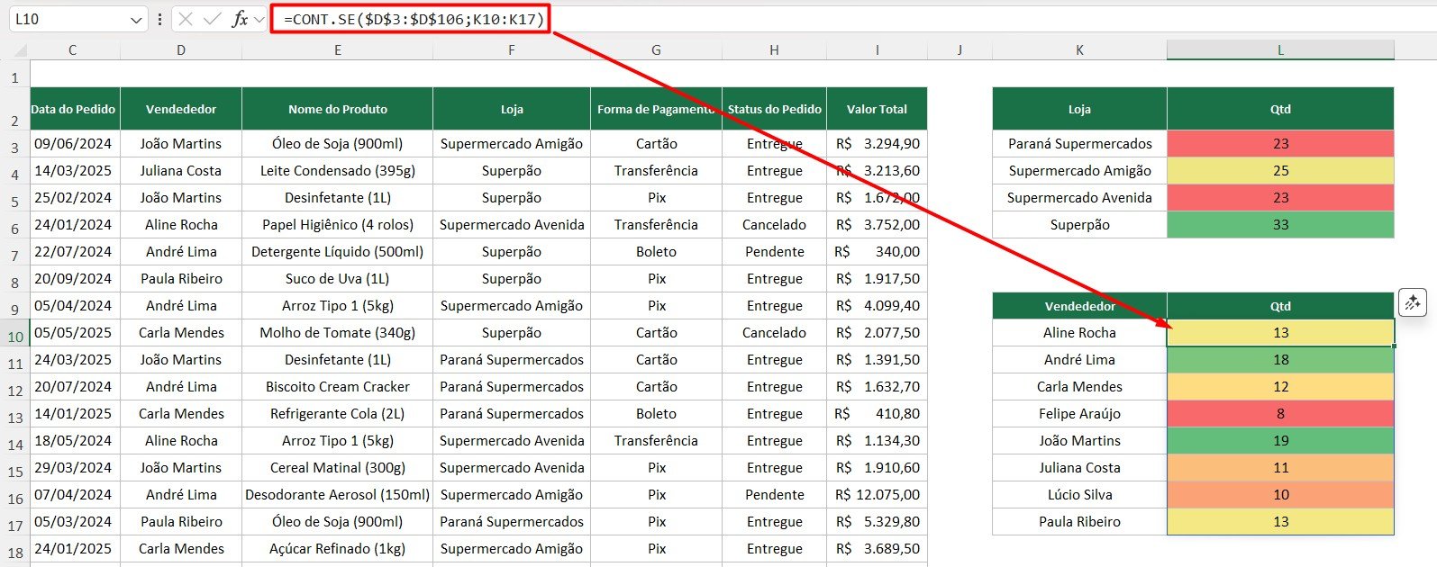The height and width of the screenshot is (567, 1437).
Task: Click the Status do Pedido header cell
Action: [x=774, y=109]
